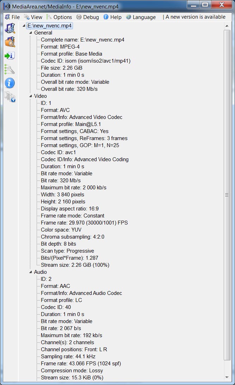Open the View menu
The image size is (235, 385).
[33, 17]
